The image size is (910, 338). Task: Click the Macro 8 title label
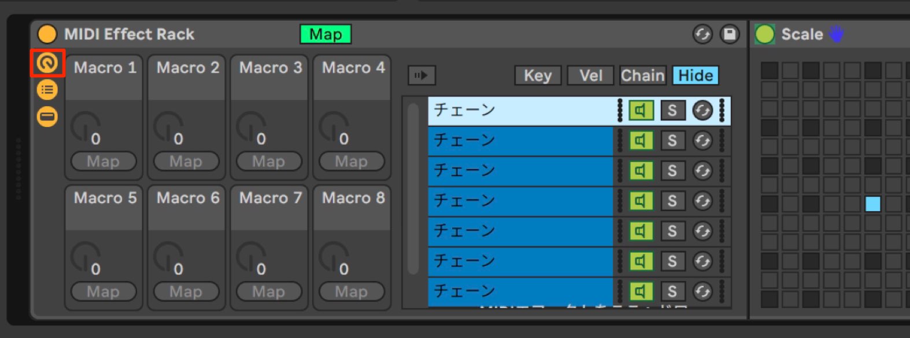[x=353, y=198]
